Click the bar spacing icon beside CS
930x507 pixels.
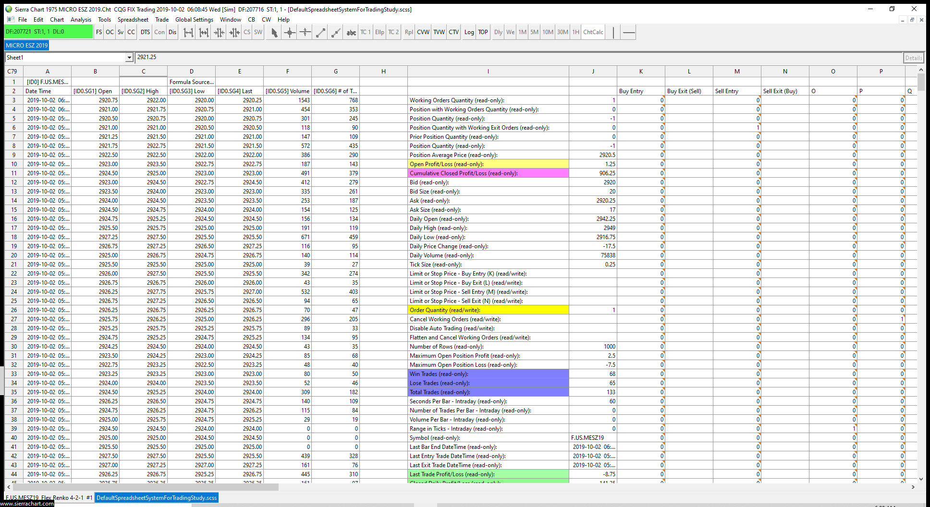pos(234,32)
